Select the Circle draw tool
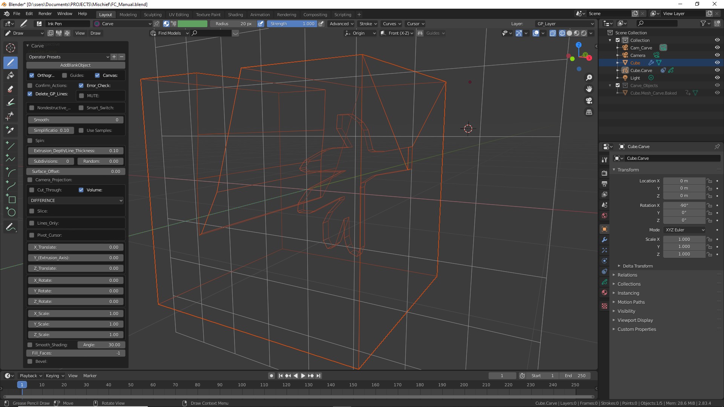This screenshot has height=407, width=724. [11, 212]
